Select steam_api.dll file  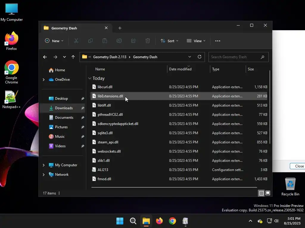(179, 142)
